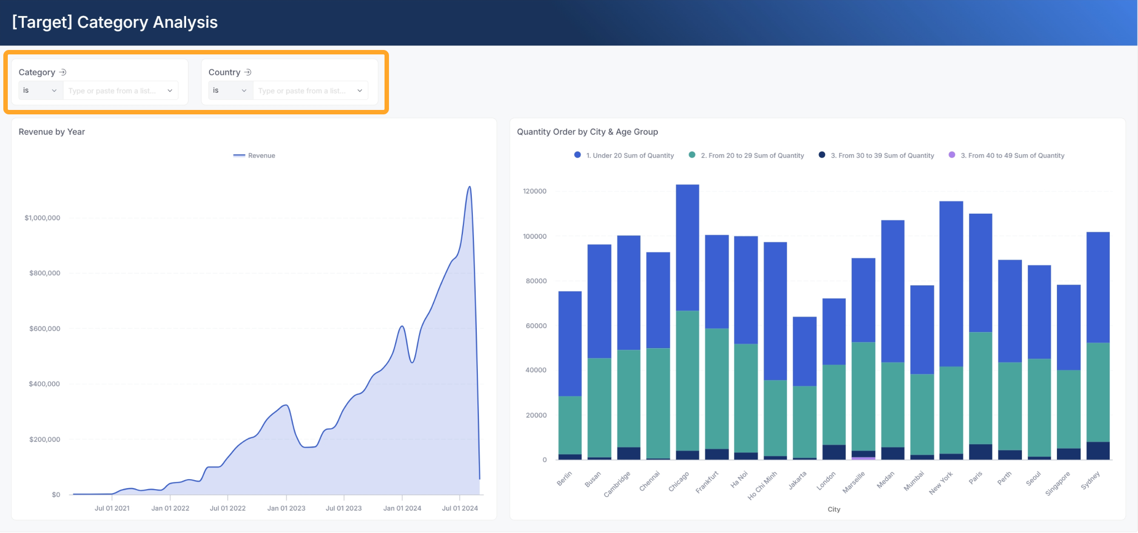This screenshot has height=533, width=1138.
Task: Click the Ho Chi Minh city axis label
Action: click(763, 486)
